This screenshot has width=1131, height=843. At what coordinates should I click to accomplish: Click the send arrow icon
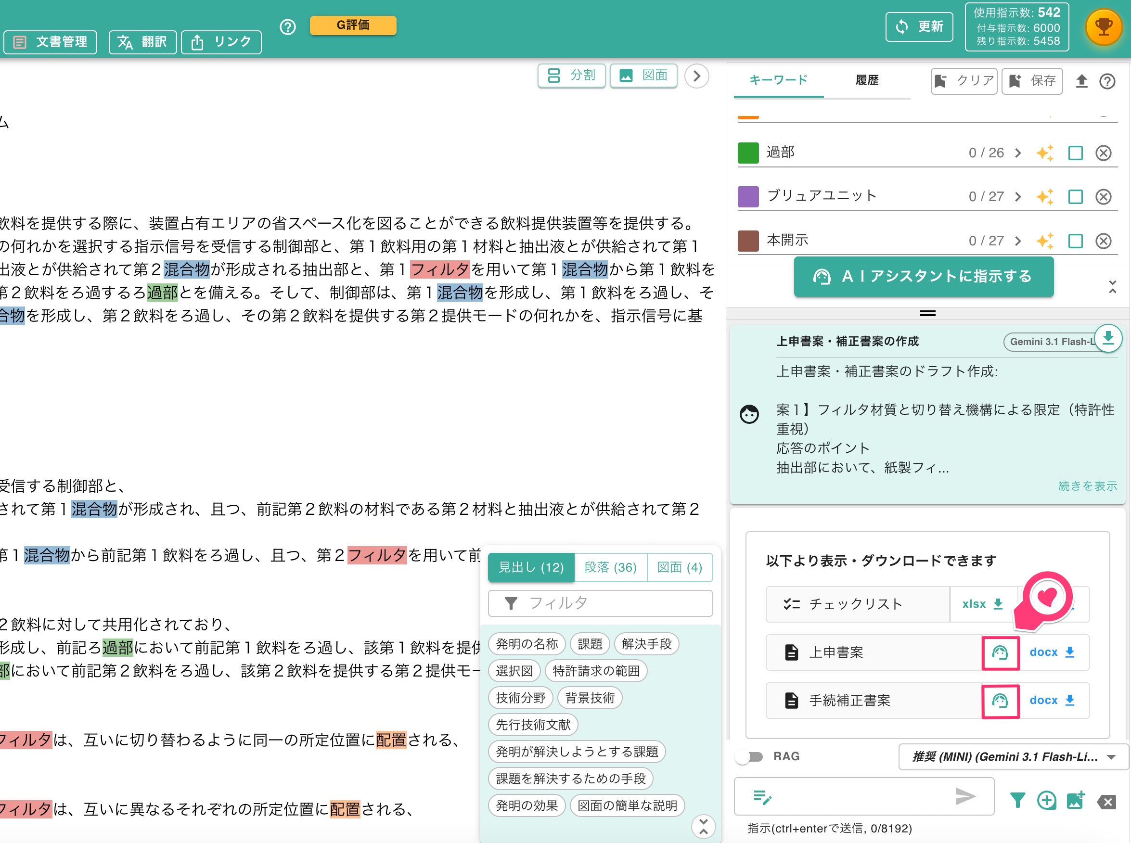coord(965,796)
